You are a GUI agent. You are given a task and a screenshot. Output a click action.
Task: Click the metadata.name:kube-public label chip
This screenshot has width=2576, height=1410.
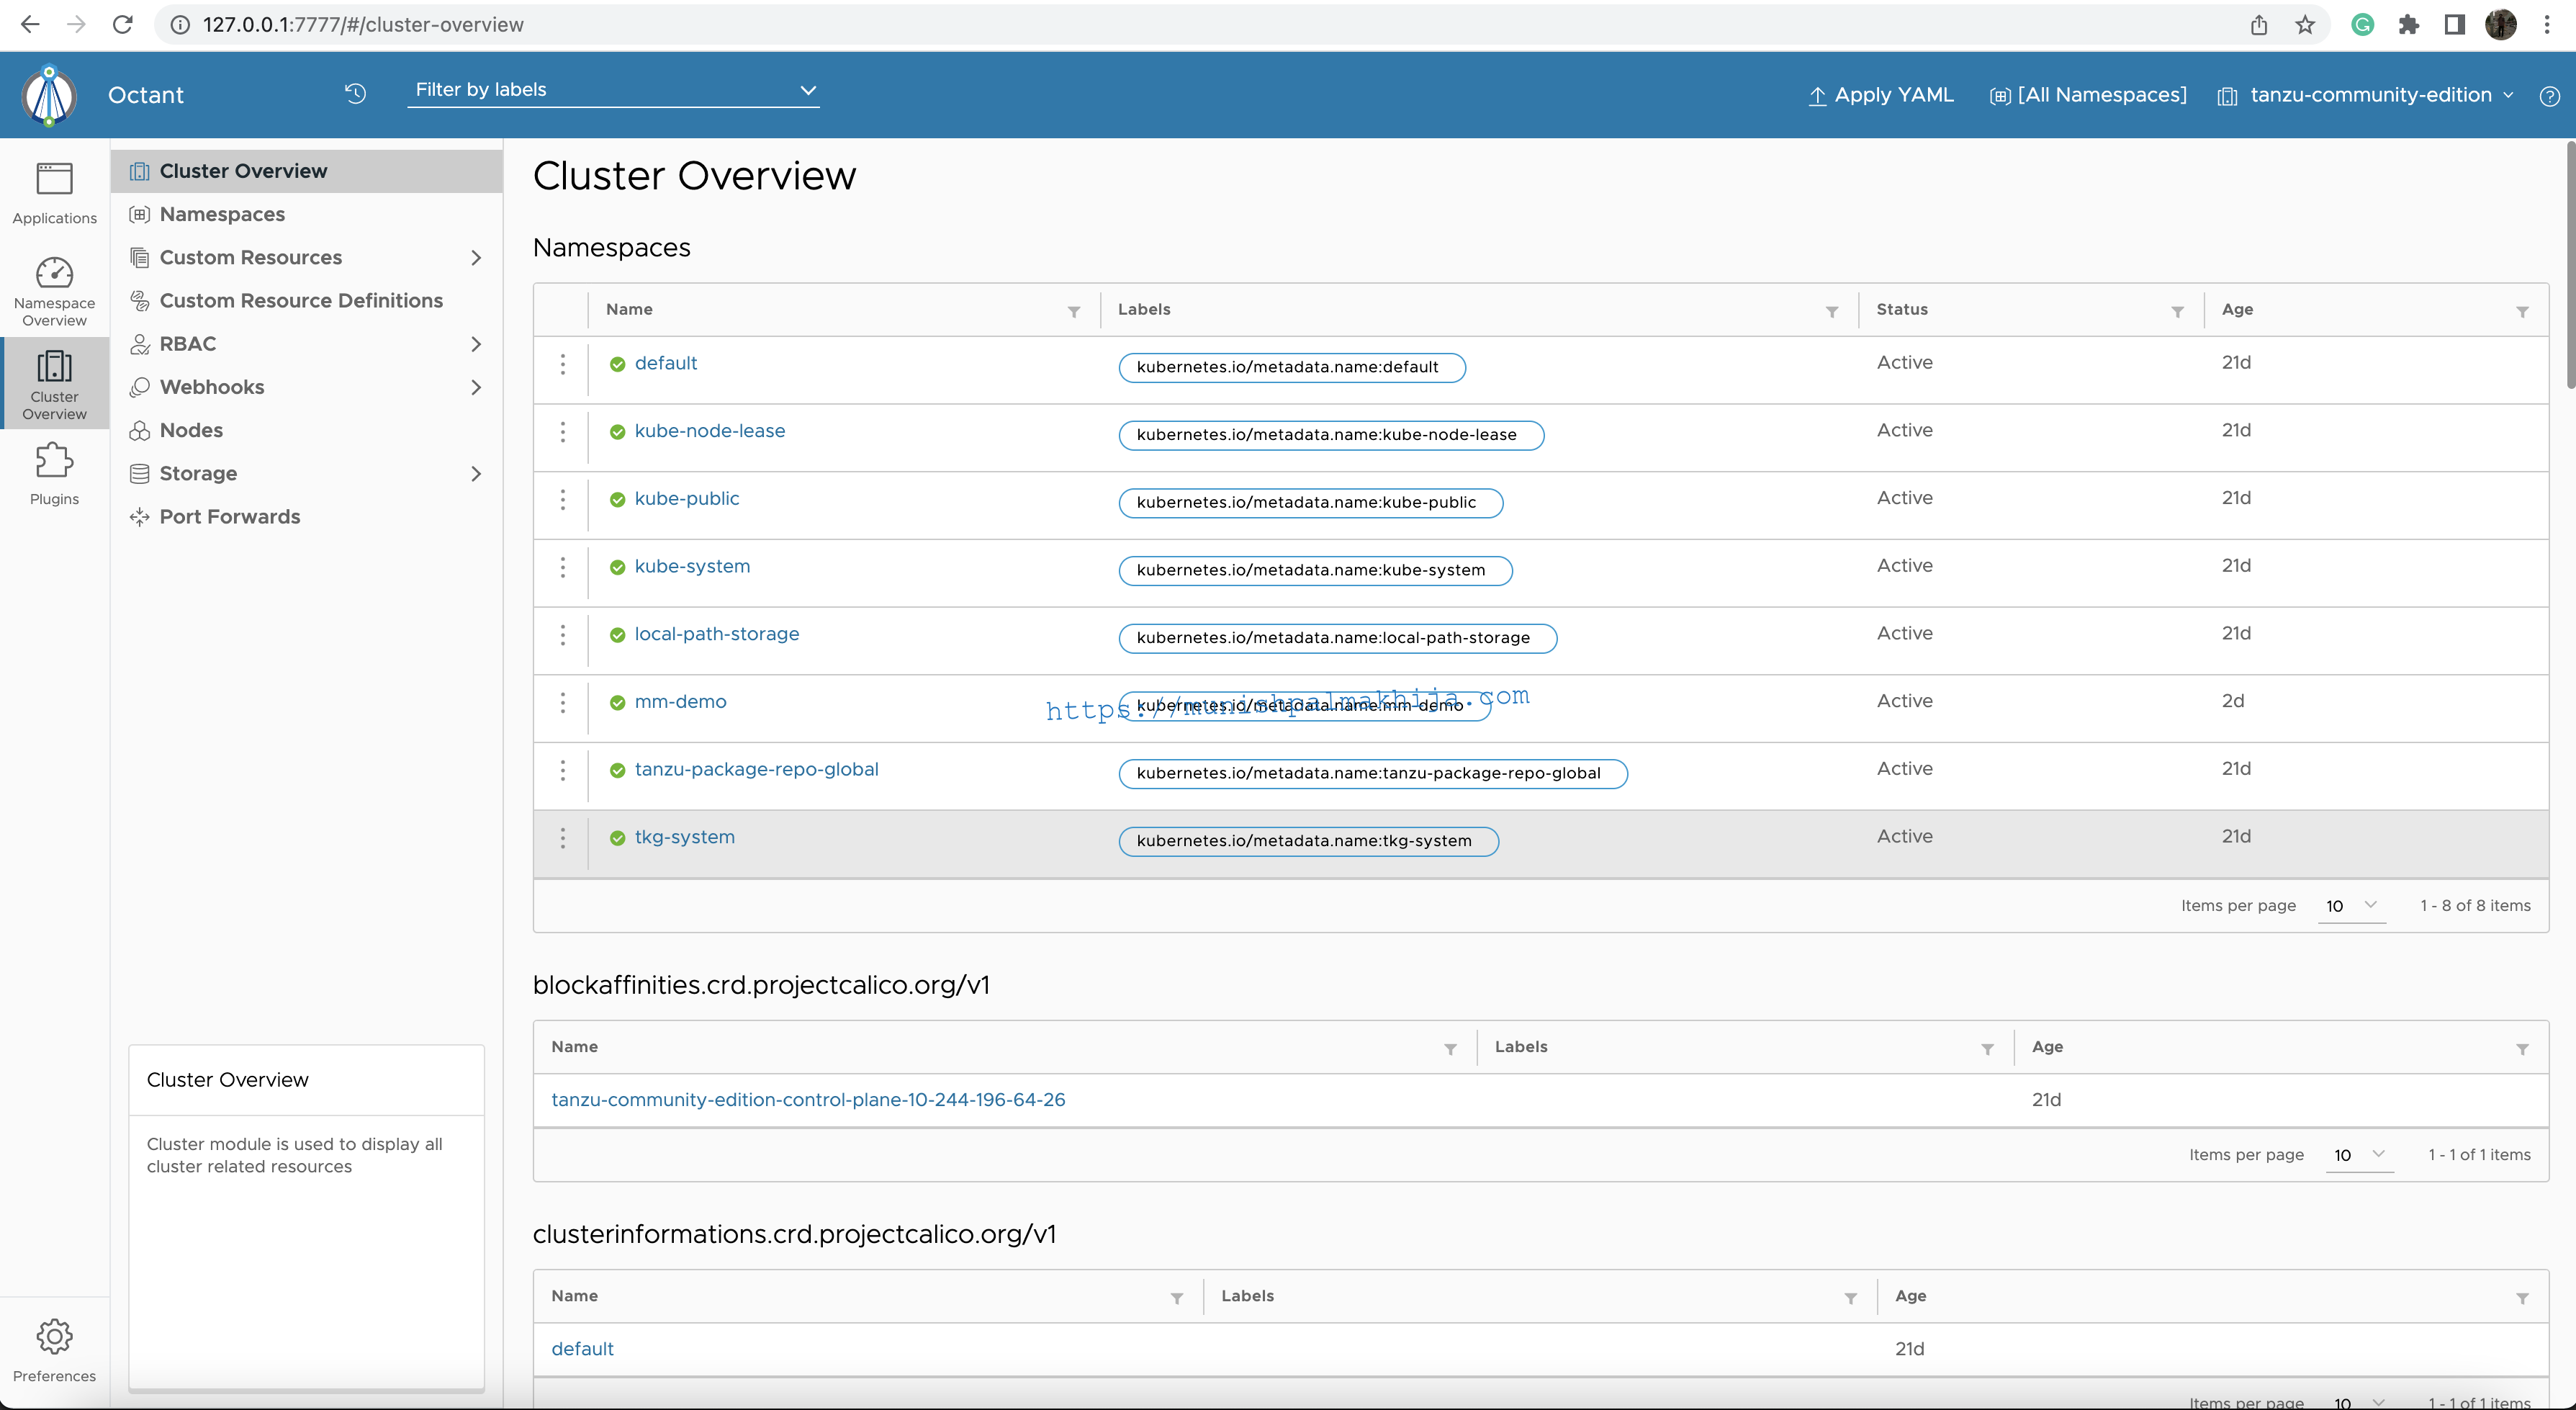coord(1311,503)
